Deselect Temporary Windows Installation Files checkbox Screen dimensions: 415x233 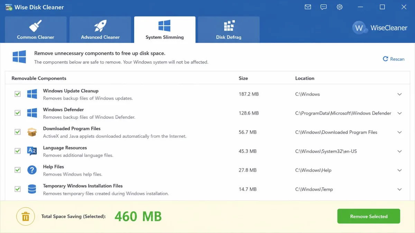pos(17,189)
